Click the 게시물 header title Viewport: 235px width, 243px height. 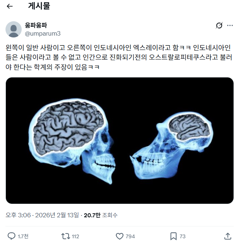(x=39, y=6)
